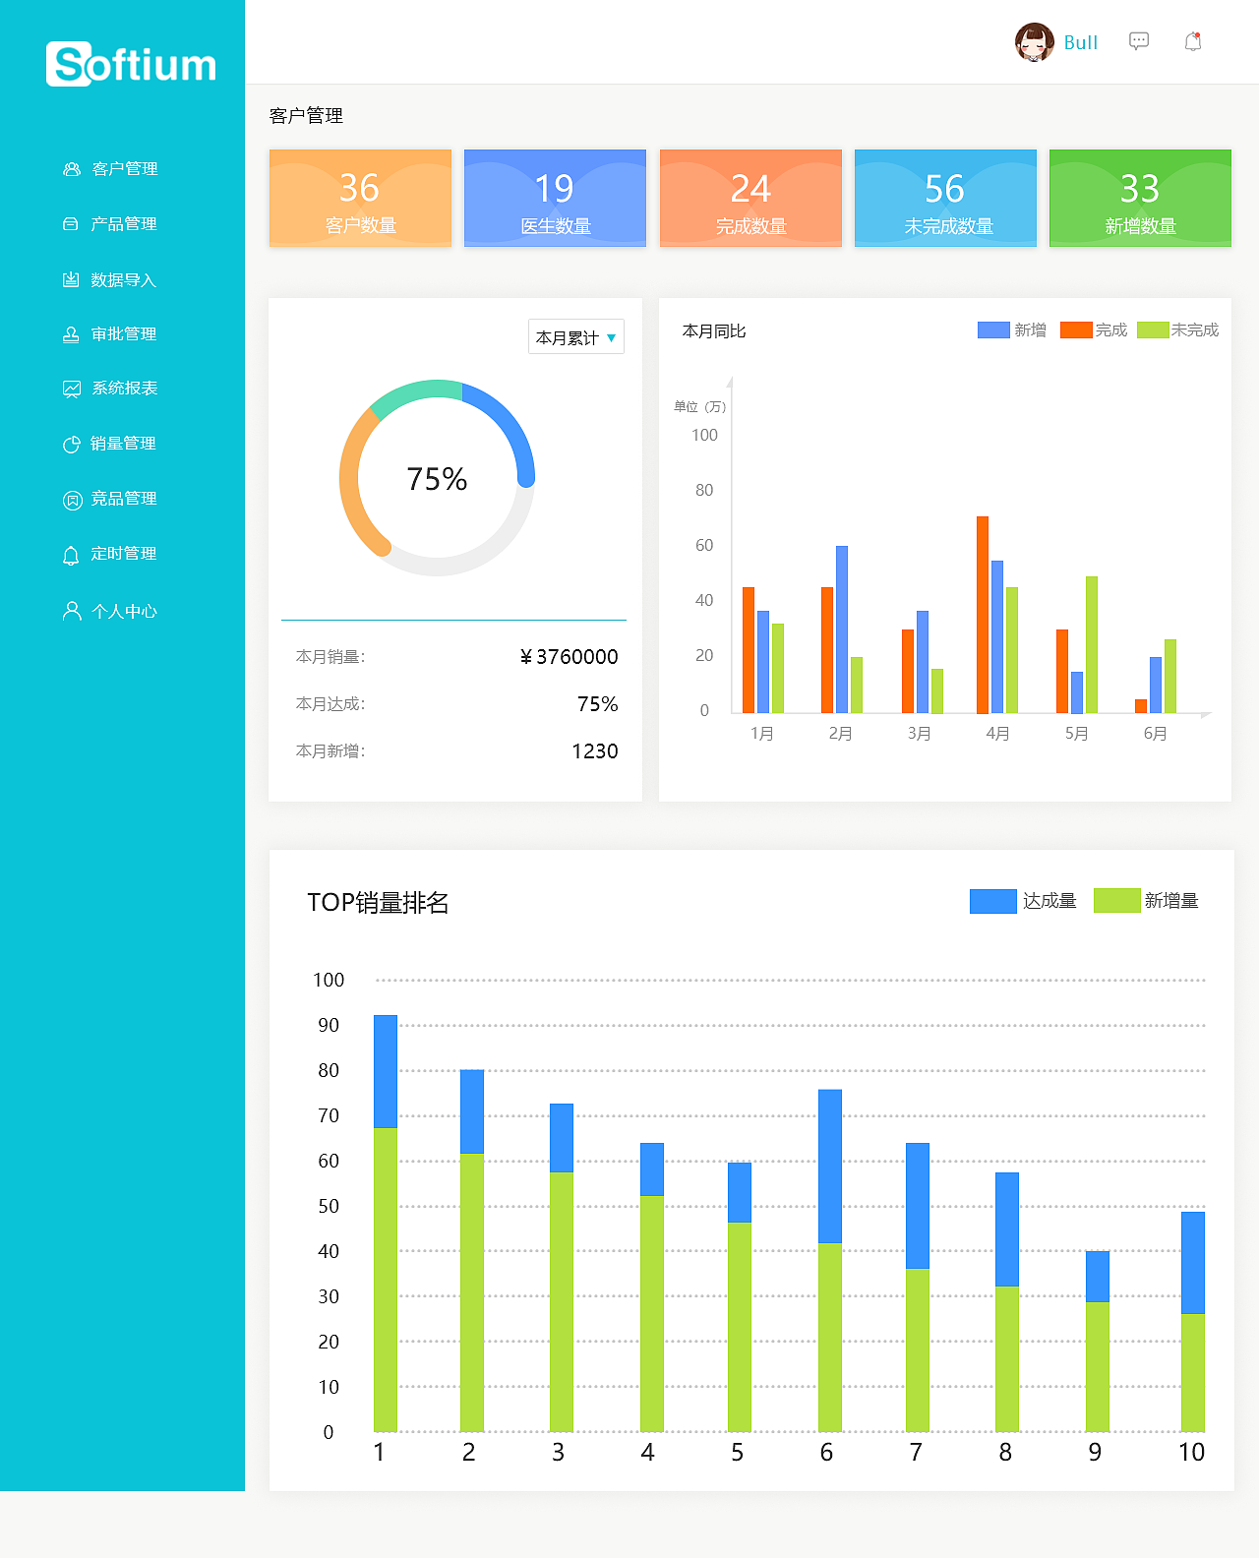
Task: Click the 销量管理 pie icon
Action: point(71,445)
